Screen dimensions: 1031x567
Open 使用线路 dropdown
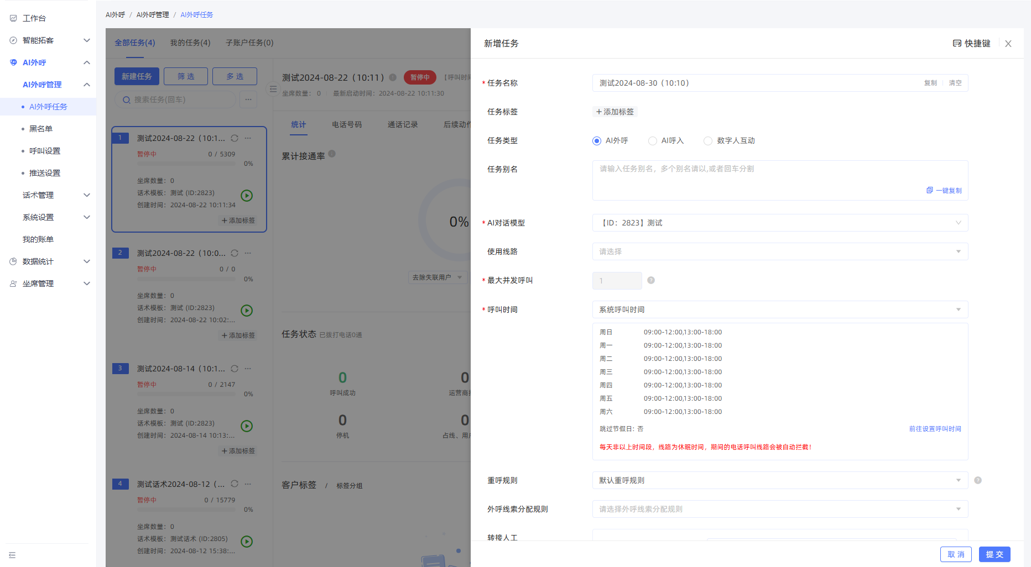(x=780, y=251)
